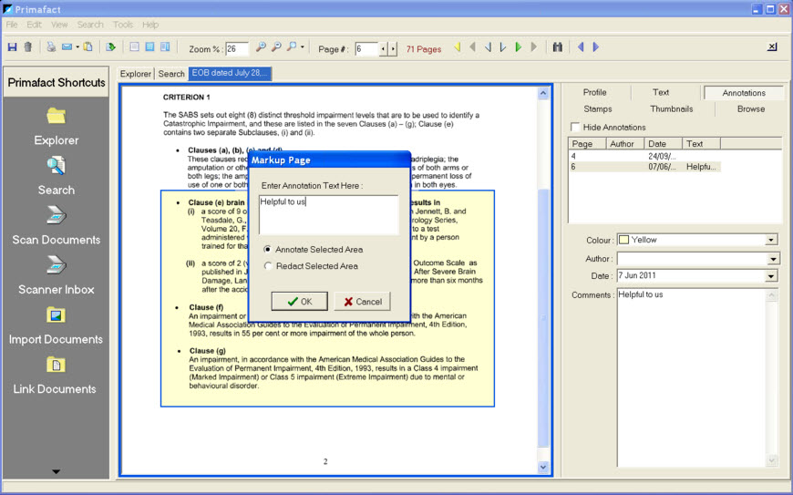The image size is (793, 495).
Task: Click the close panel X icon at toolbar right
Action: [x=772, y=47]
